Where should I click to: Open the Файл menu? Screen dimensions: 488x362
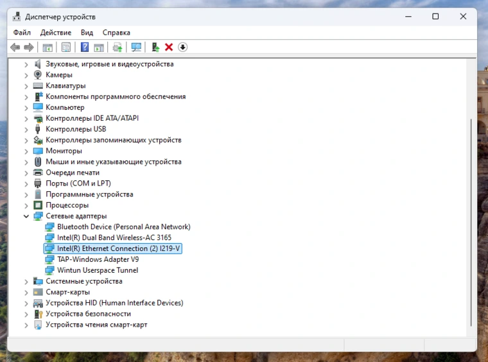tap(22, 32)
